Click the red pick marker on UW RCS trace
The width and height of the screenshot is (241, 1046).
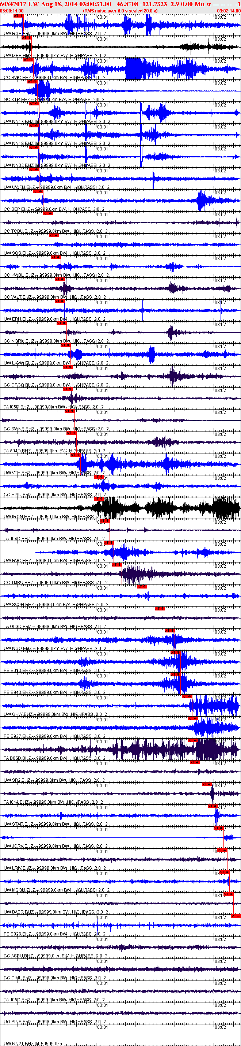[18, 16]
